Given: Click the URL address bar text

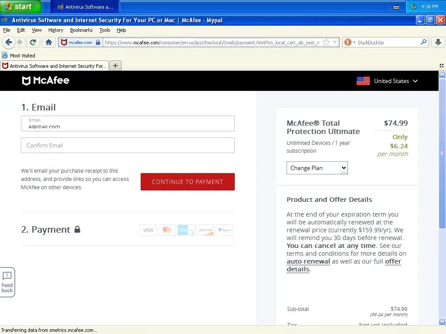Looking at the screenshot, I should pos(212,42).
